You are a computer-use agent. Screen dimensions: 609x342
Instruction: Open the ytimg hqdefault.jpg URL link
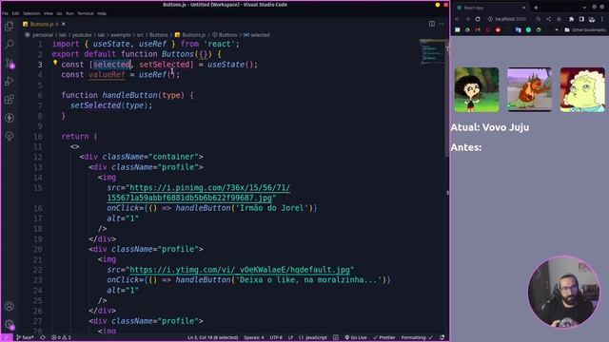click(240, 270)
